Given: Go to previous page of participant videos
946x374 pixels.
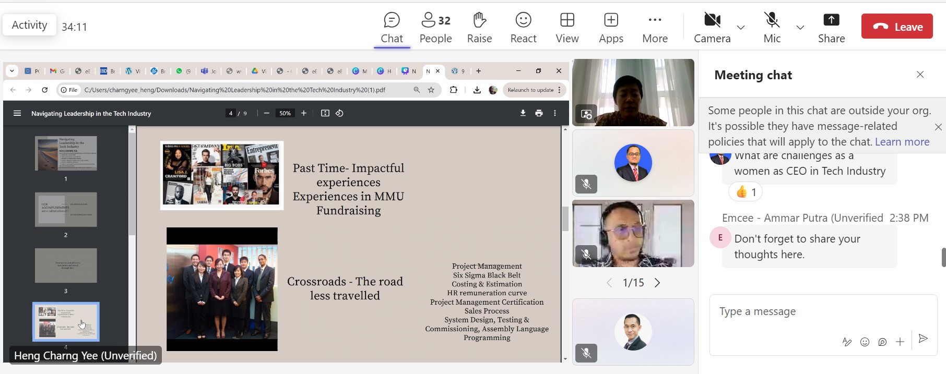Looking at the screenshot, I should coord(609,283).
